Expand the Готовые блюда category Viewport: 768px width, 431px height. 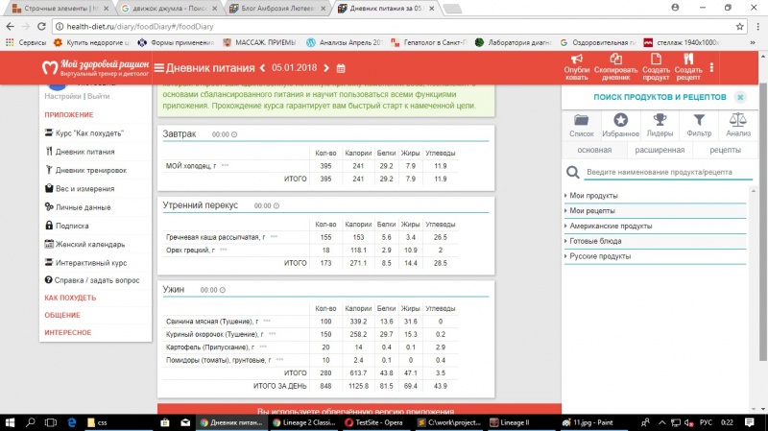[x=596, y=241]
